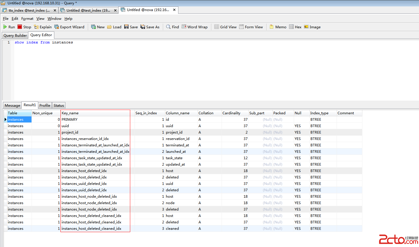
Task: Click the Table column header
Action: [19, 113]
